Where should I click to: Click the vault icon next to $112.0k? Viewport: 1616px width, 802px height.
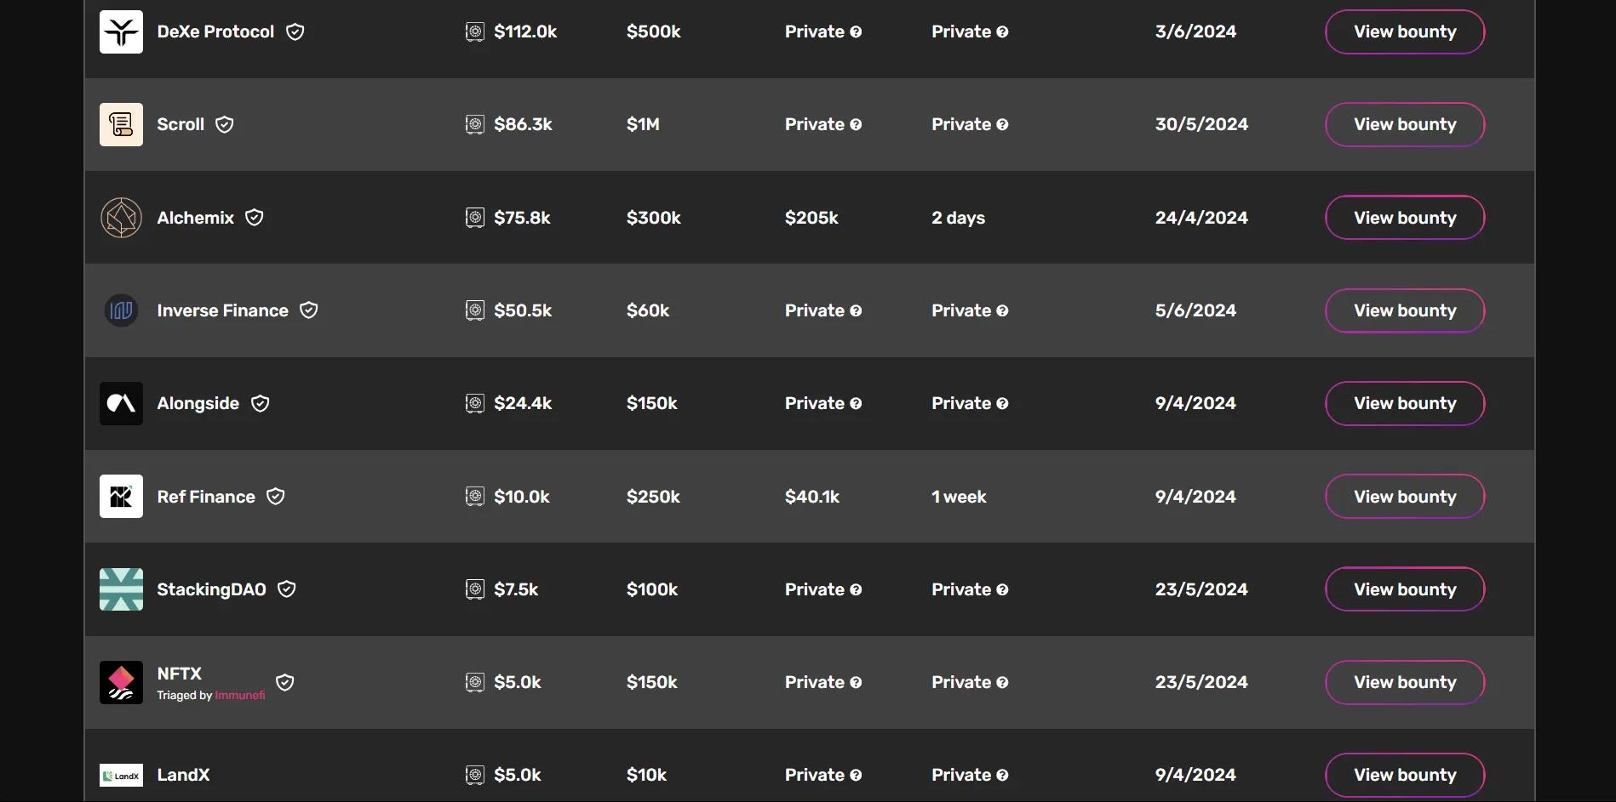[475, 32]
